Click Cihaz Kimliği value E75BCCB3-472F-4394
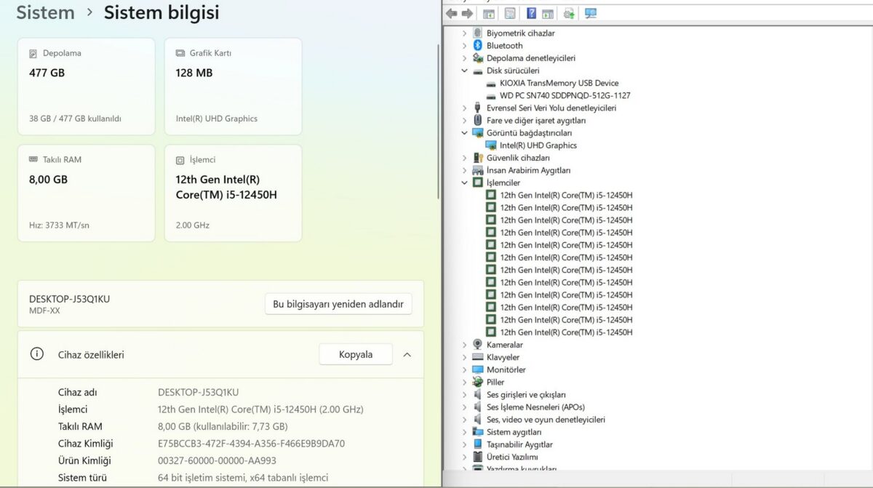The image size is (873, 488). click(251, 444)
